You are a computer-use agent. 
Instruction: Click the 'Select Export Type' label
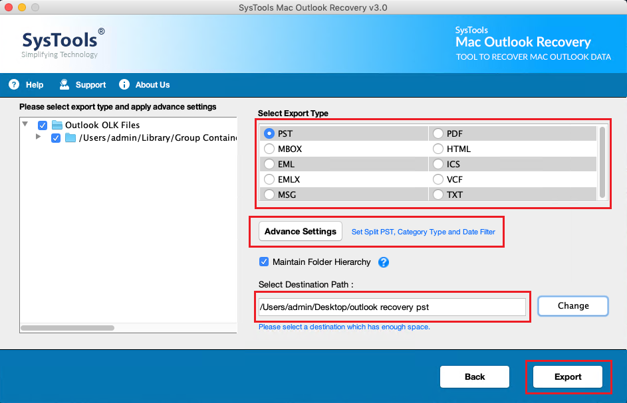(293, 114)
